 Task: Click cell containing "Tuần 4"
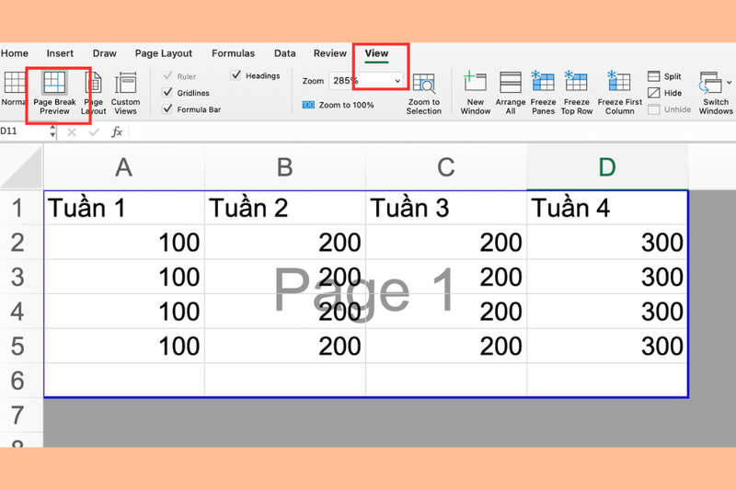click(x=607, y=208)
